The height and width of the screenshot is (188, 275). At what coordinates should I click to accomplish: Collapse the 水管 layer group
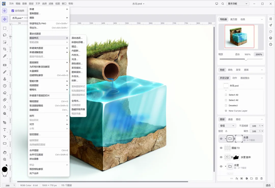pos(225,166)
